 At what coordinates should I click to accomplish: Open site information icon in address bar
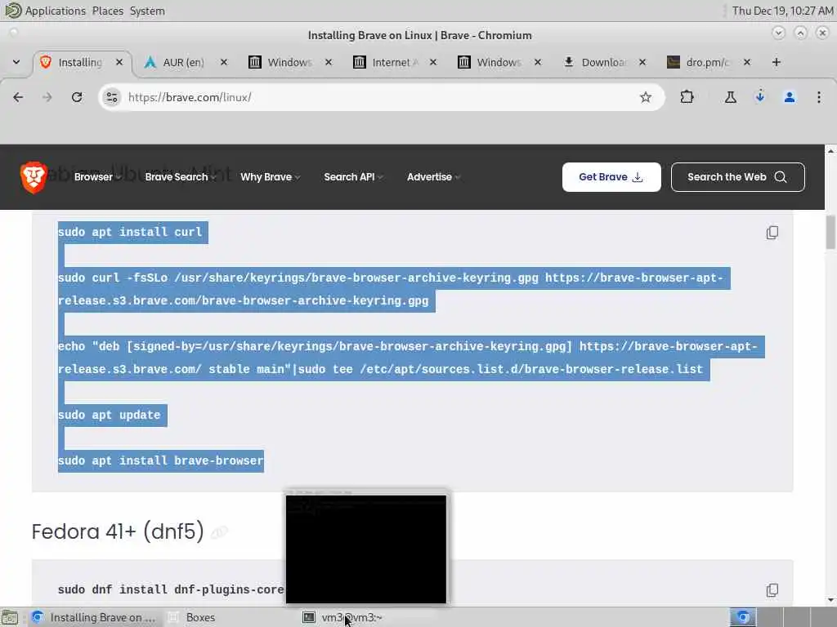click(x=111, y=97)
